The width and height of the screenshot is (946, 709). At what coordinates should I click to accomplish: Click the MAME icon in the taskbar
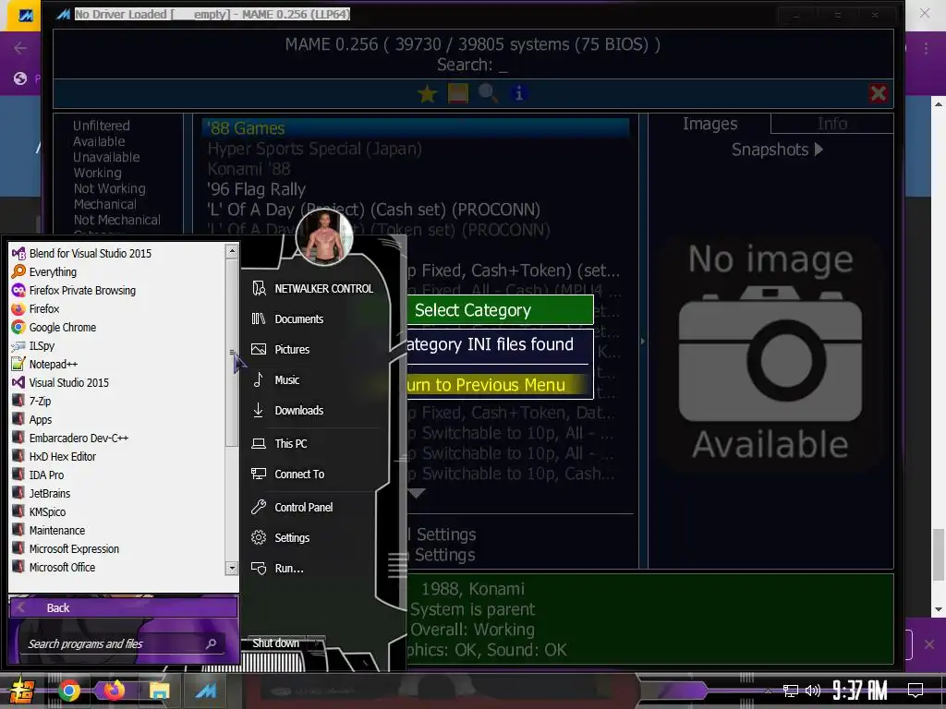pyautogui.click(x=205, y=691)
